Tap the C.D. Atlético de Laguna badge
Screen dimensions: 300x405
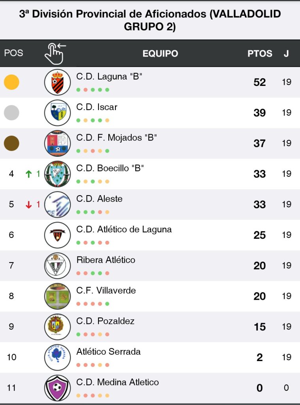pyautogui.click(x=57, y=235)
